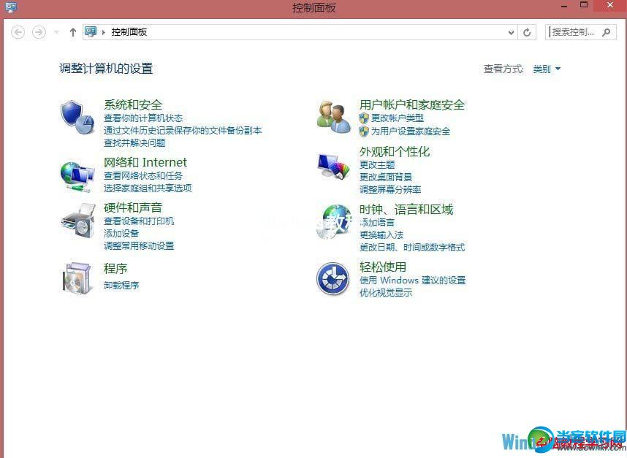
Task: Open the 网络和 Internet category
Action: (x=145, y=162)
